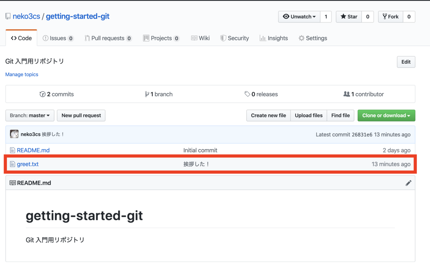
Task: Click the code brackets icon on Code tab
Action: (x=14, y=38)
